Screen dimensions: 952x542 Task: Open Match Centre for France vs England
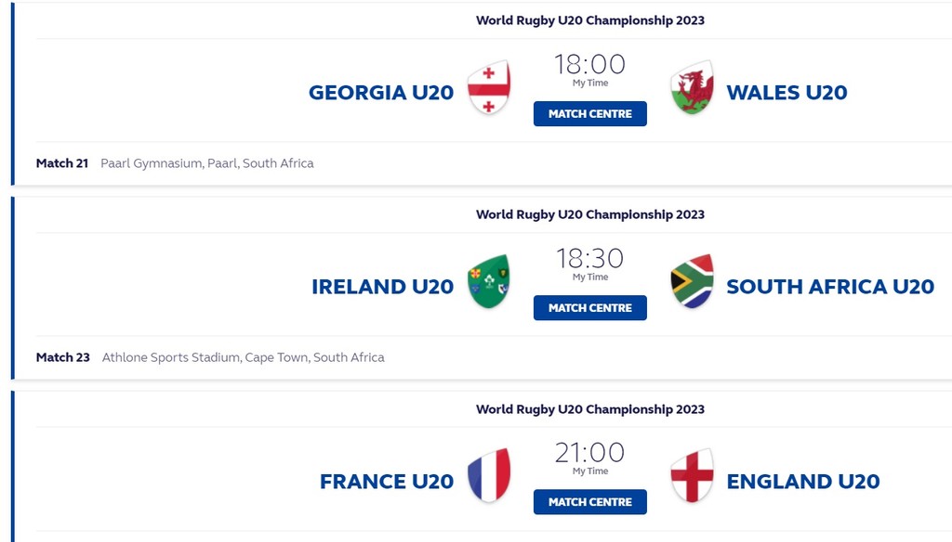589,502
